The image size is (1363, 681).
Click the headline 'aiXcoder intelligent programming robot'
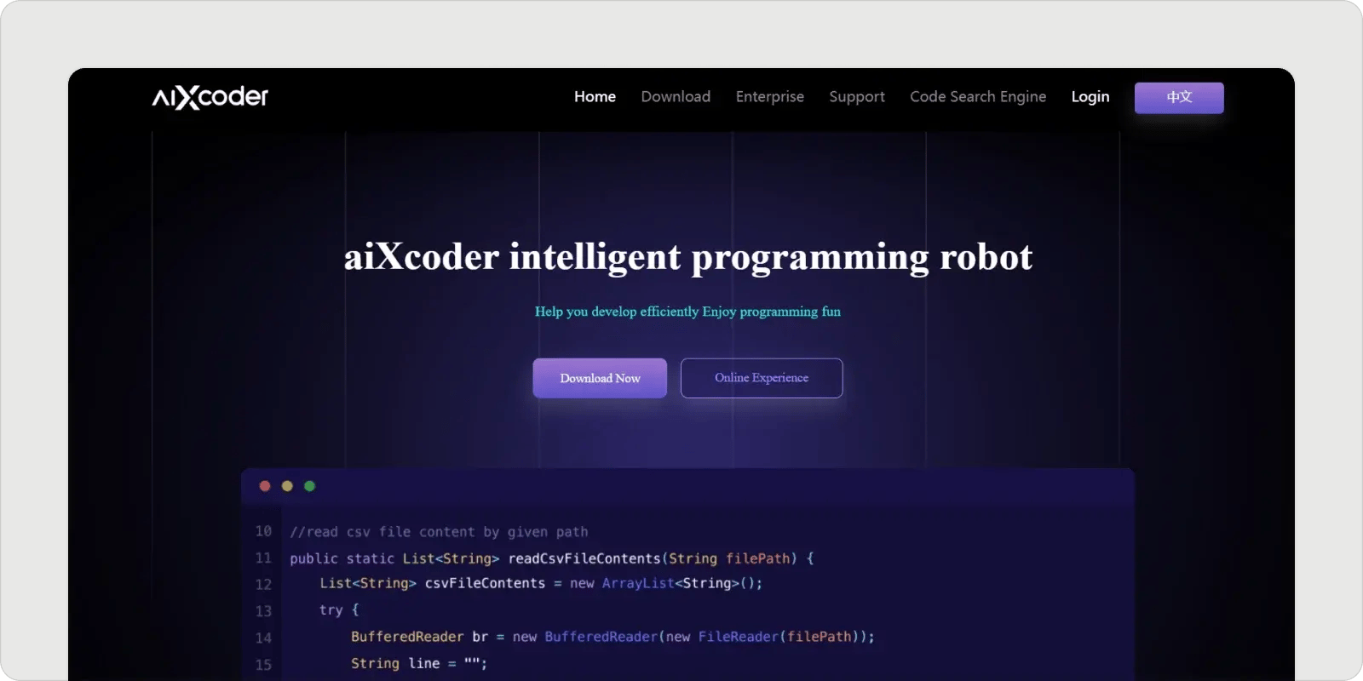688,257
